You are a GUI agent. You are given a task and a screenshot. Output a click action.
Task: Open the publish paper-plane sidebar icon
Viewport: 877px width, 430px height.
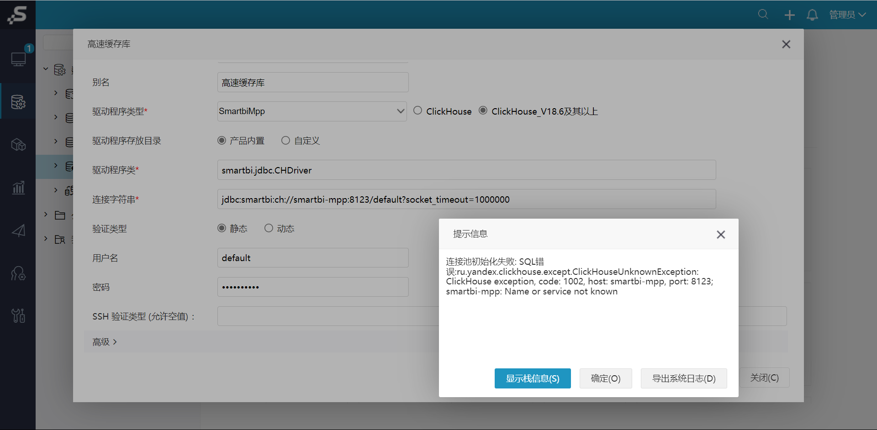click(x=18, y=231)
